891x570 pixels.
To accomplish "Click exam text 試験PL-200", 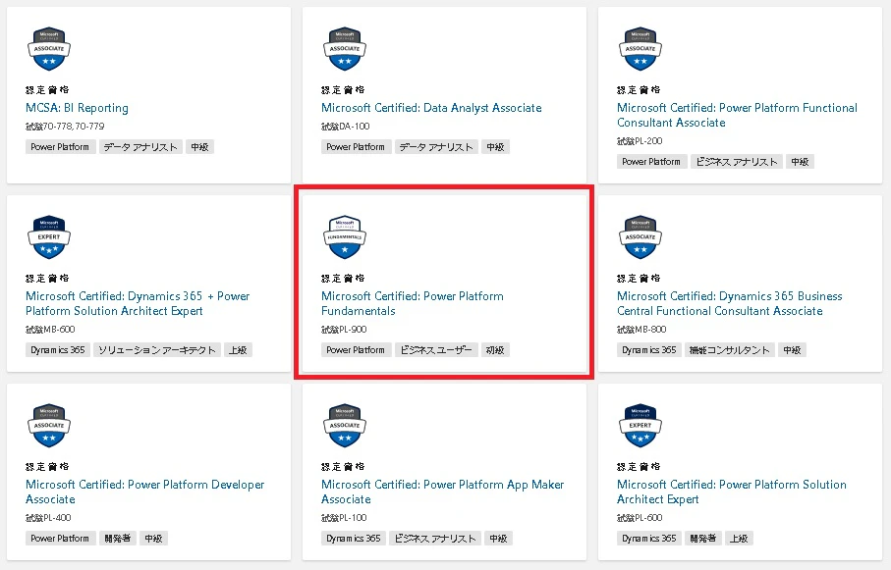I will click(640, 141).
